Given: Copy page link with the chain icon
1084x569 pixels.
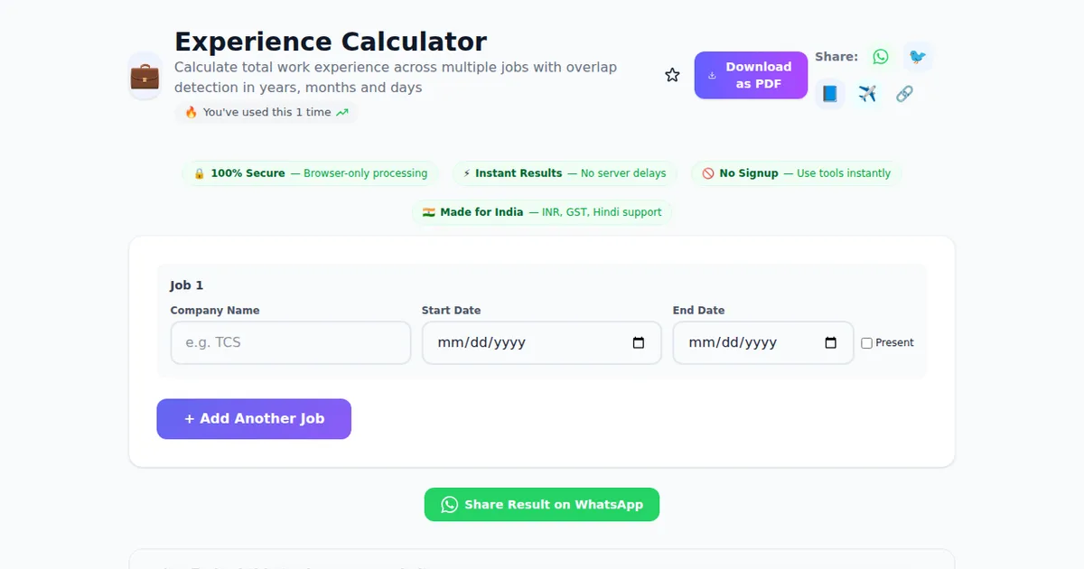Looking at the screenshot, I should pyautogui.click(x=904, y=94).
